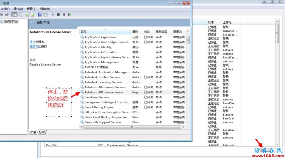285x158 pixels.
Task: Click PeerDist group entry in background window
Action: [229, 119]
